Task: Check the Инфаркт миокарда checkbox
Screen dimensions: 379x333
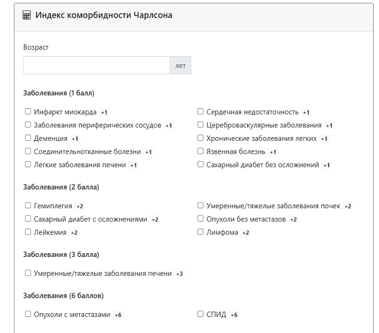Action: coord(28,111)
